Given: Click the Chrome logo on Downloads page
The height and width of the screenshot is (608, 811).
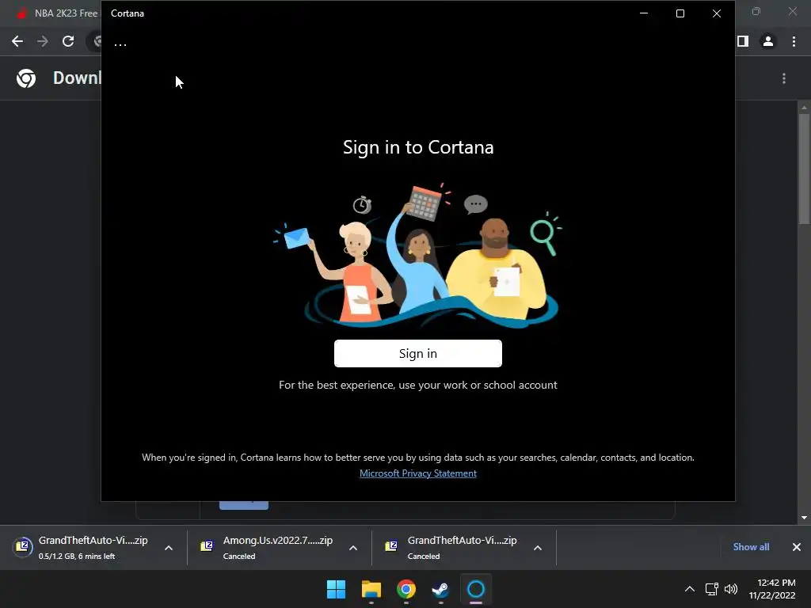Looking at the screenshot, I should point(26,78).
